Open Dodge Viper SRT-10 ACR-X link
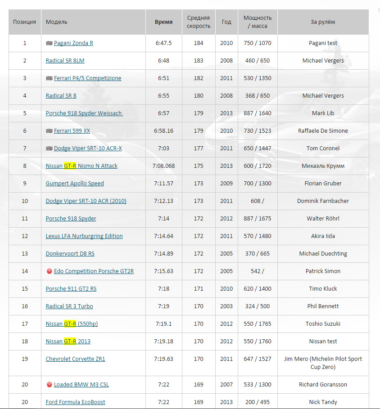This screenshot has height=409, width=380. tap(88, 148)
